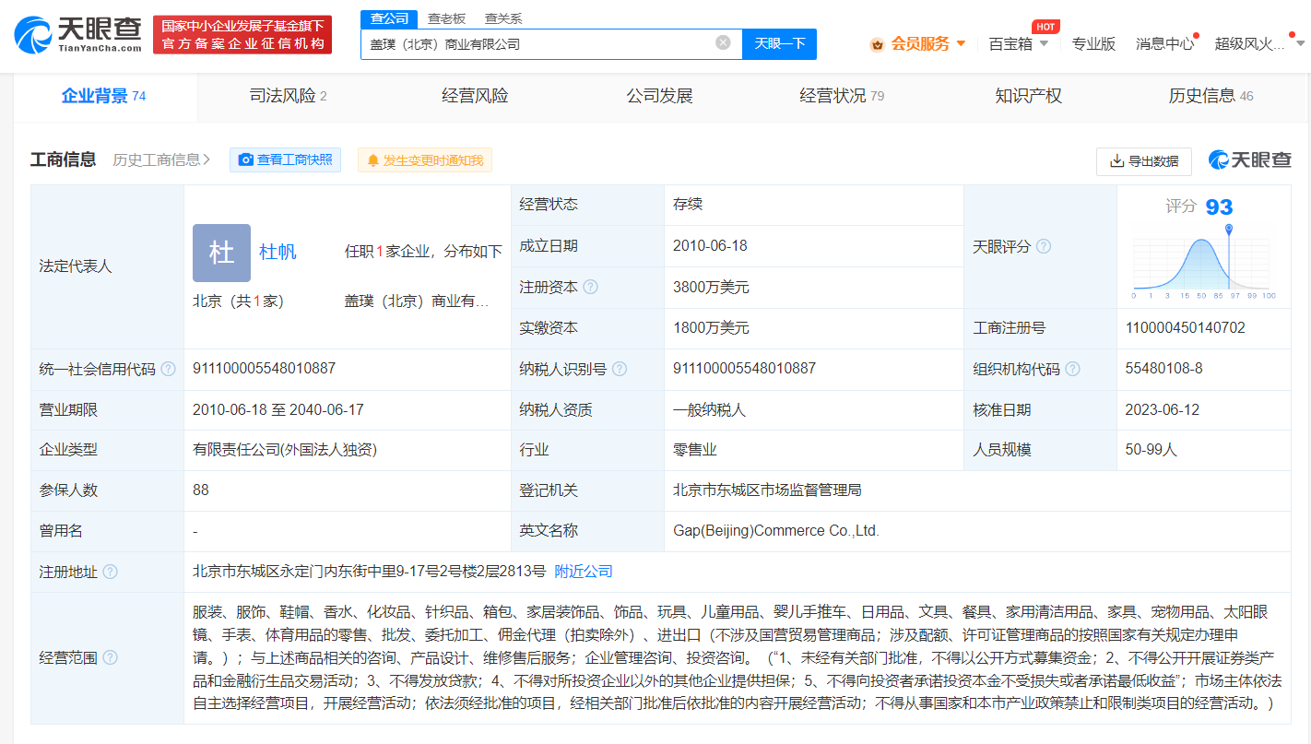
Task: Click the 导出数据 button
Action: point(1144,160)
